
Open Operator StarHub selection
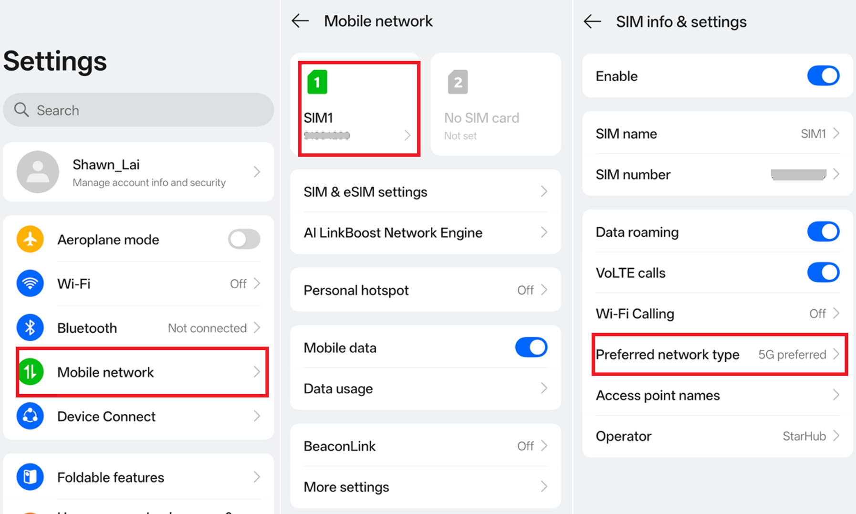tap(717, 436)
